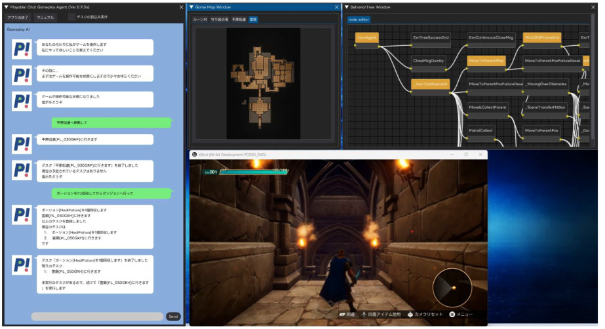
Task: Click the input pin of ExnTreeSuccessEnd node
Action: tap(411, 46)
